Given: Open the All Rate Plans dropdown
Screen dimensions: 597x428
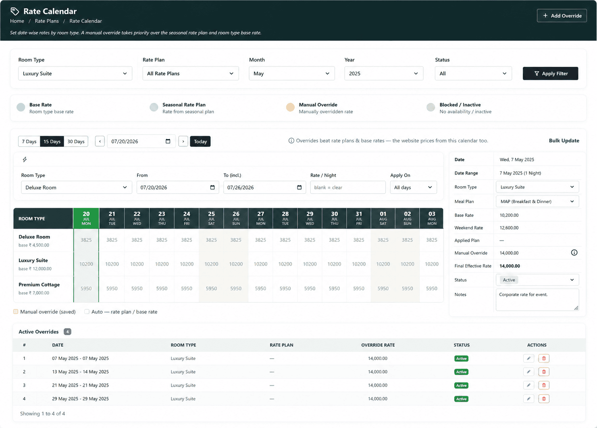Looking at the screenshot, I should click(x=191, y=73).
